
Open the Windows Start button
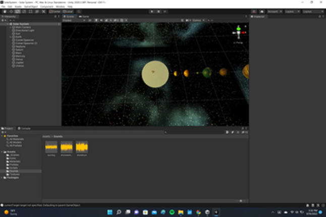(x=110, y=212)
